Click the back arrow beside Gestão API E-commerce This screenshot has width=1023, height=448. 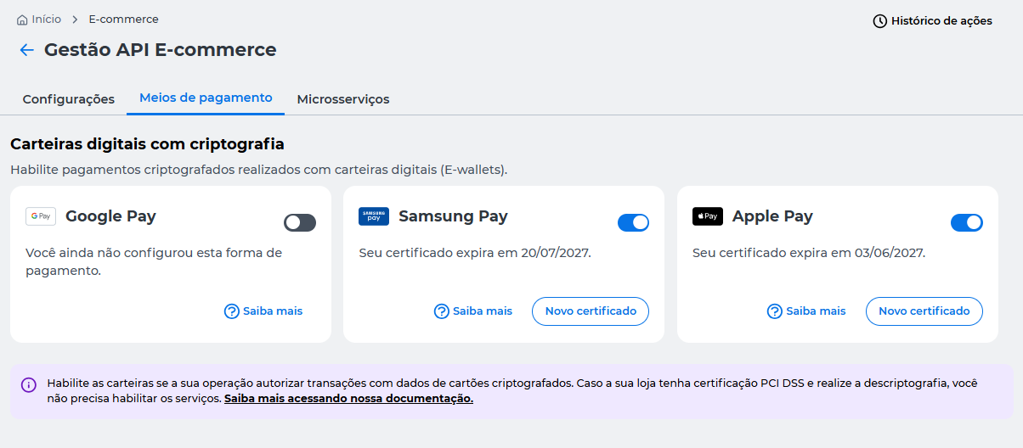pyautogui.click(x=26, y=50)
